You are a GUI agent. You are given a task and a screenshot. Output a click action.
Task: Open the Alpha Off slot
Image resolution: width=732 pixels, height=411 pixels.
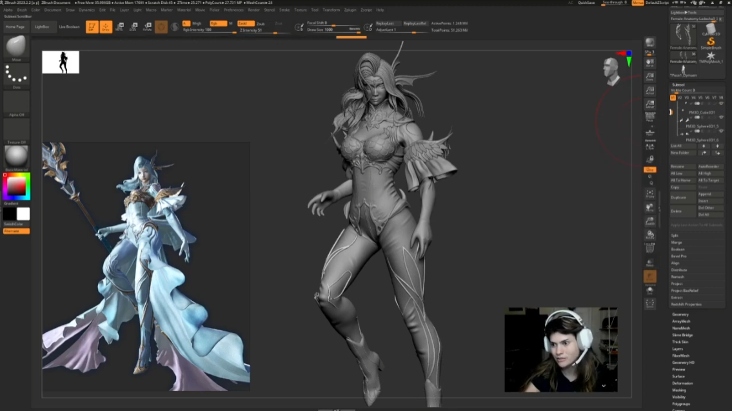pos(16,104)
